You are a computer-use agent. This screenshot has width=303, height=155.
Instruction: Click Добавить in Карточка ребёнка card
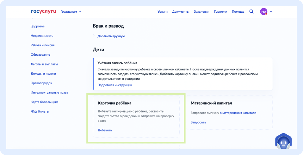pyautogui.click(x=105, y=130)
